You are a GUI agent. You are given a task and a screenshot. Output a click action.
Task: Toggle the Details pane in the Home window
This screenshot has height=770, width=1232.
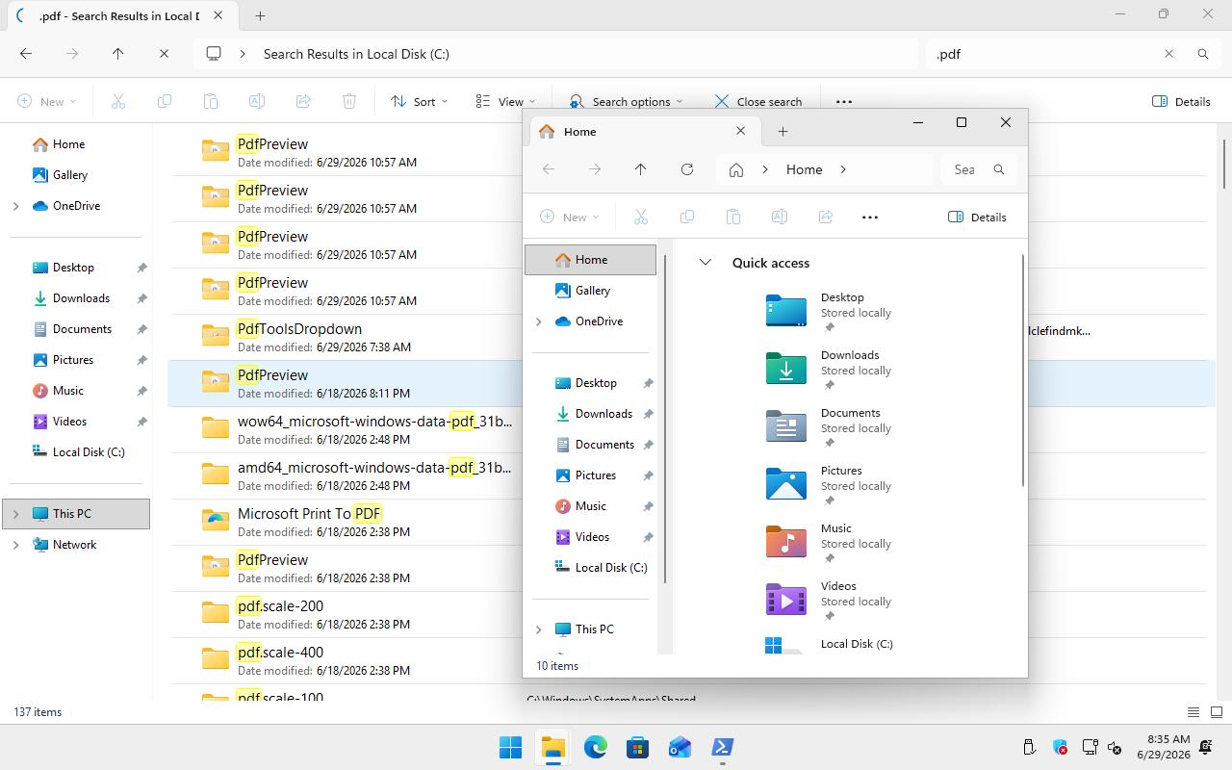(x=977, y=217)
